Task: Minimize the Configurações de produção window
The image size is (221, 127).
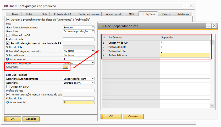Action: pos(185,6)
